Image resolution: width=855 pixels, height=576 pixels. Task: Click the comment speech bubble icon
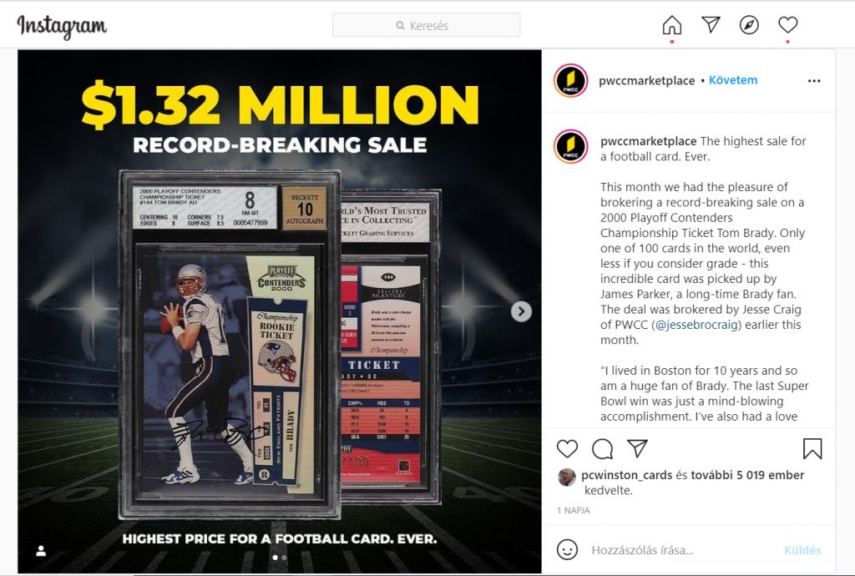(x=603, y=449)
